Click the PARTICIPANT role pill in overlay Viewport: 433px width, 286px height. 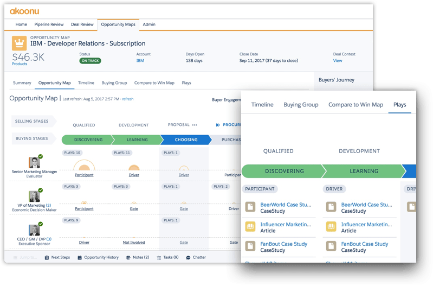pos(260,189)
